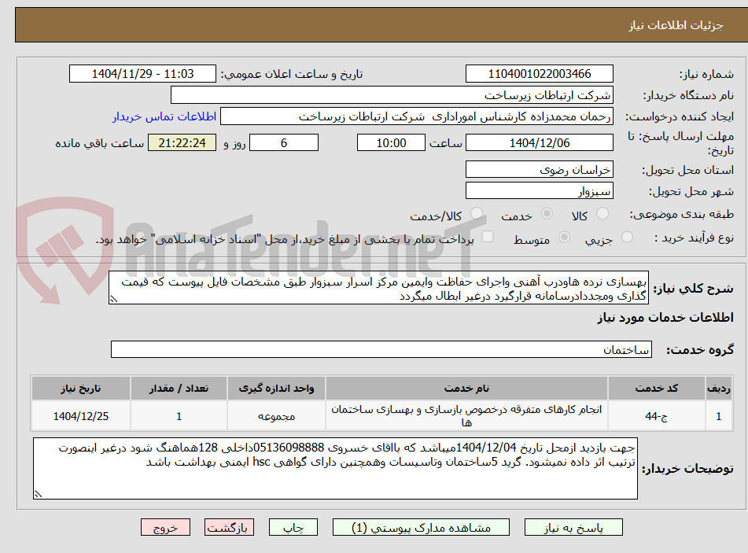The height and width of the screenshot is (553, 748).
Task: Click the row number cell in ج-44 row
Action: tap(719, 416)
